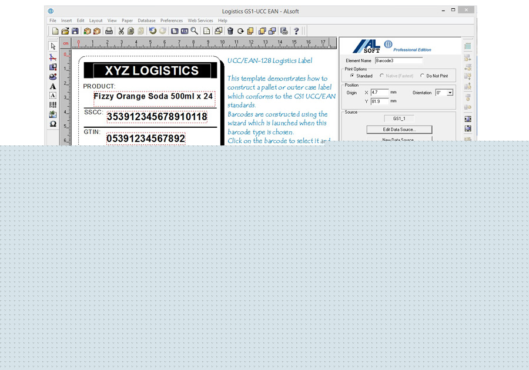Screen dimensions: 529x370
Task: Open the Orientation dropdown
Action: coord(450,93)
